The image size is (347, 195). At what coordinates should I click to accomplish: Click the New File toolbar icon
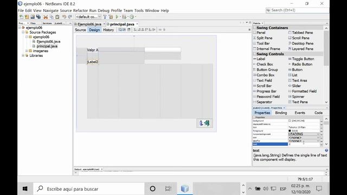click(x=22, y=17)
